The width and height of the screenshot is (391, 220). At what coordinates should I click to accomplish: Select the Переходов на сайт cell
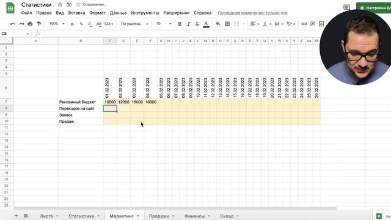point(81,109)
